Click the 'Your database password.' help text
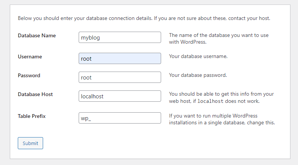 198,75
